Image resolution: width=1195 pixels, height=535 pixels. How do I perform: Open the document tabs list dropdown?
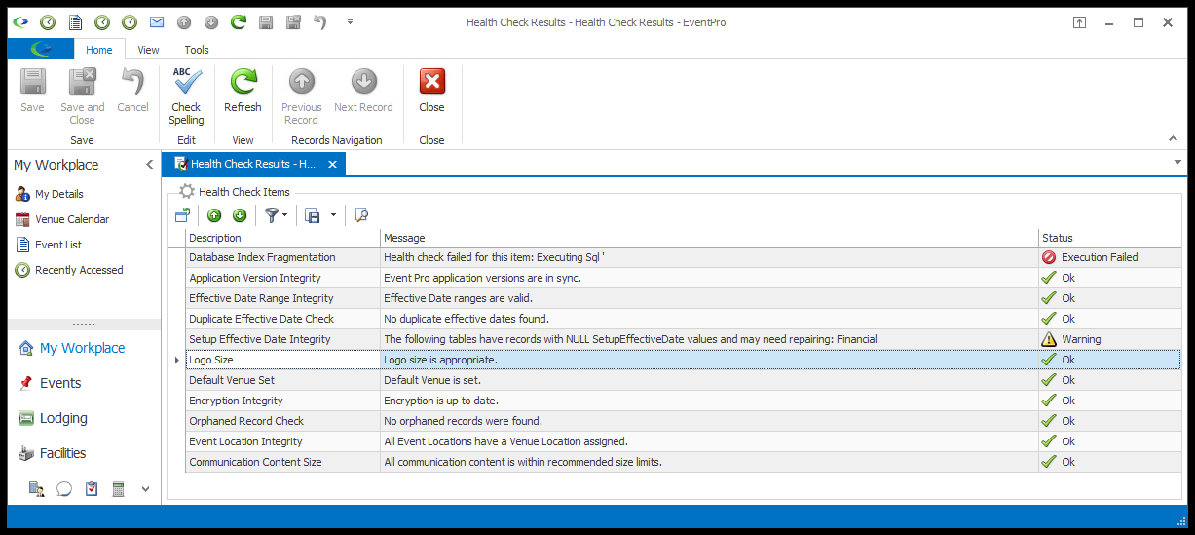[1177, 162]
